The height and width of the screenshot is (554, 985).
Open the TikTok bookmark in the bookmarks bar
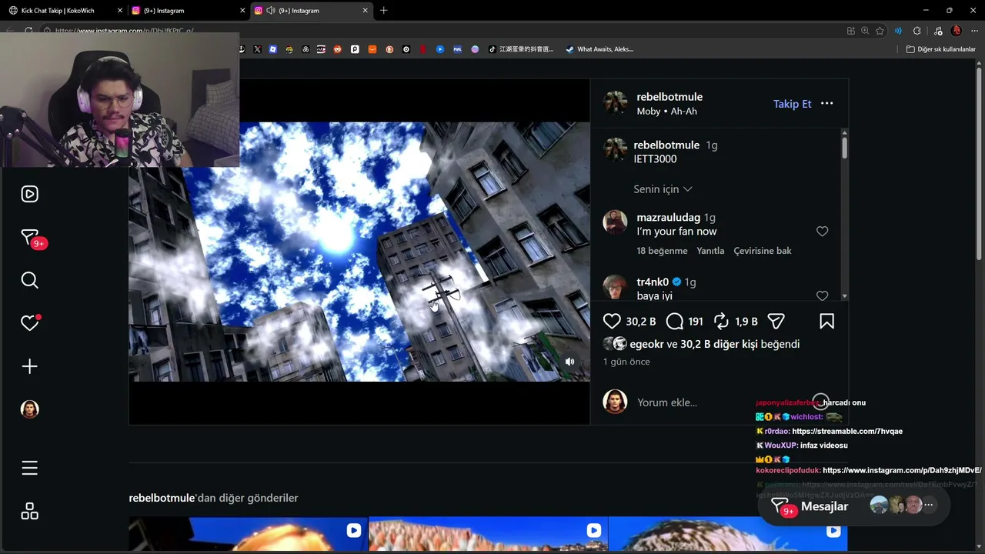(521, 49)
